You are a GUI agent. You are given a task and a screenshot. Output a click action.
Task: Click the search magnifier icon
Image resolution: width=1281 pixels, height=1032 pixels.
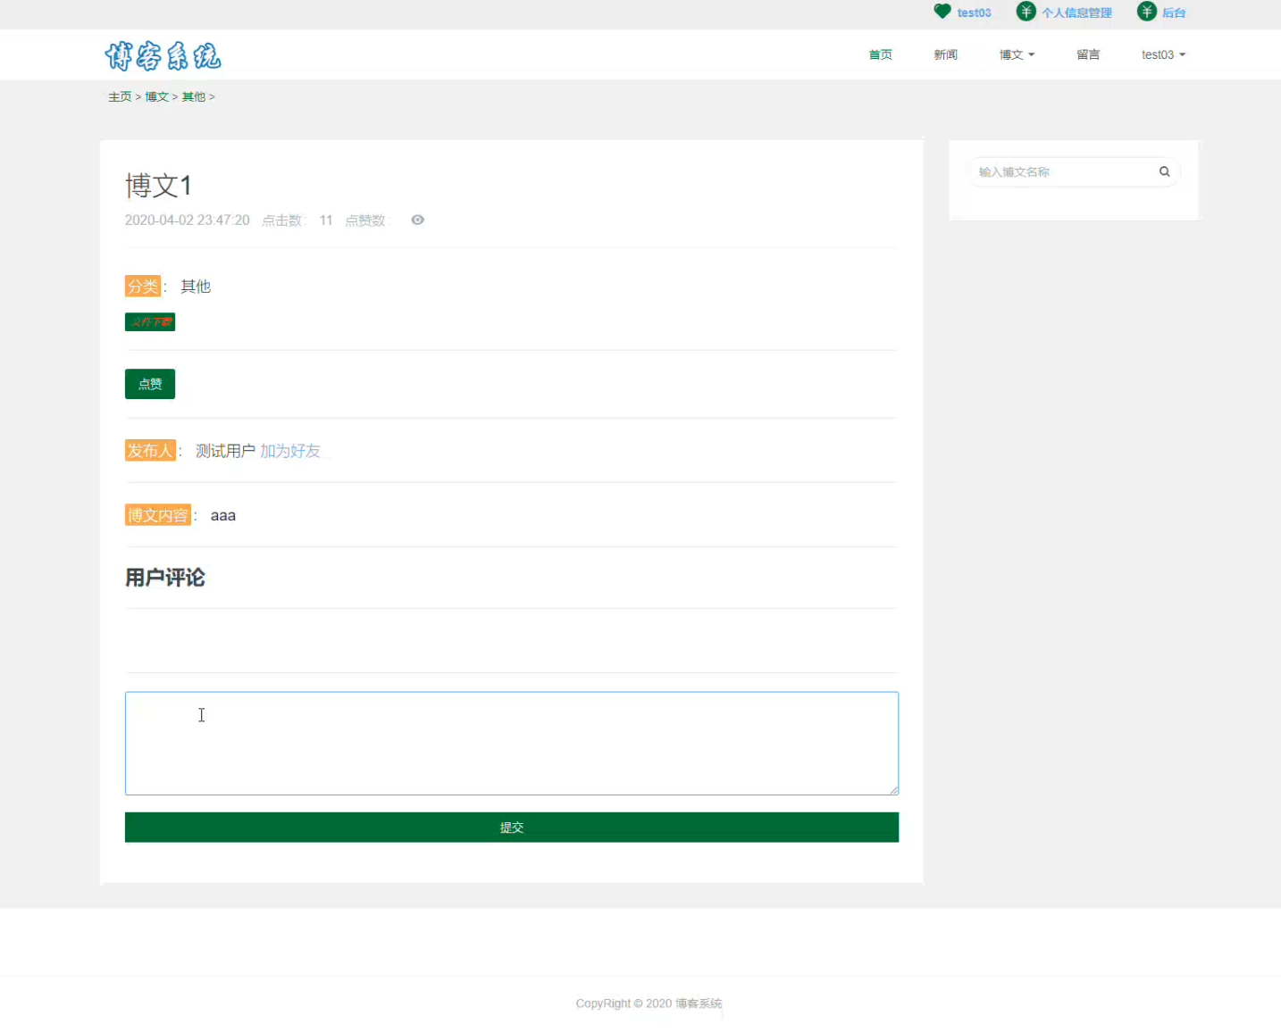(1164, 171)
